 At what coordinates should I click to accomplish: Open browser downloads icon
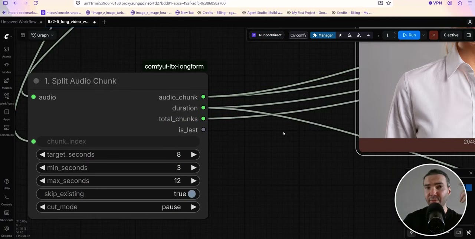[380, 3]
